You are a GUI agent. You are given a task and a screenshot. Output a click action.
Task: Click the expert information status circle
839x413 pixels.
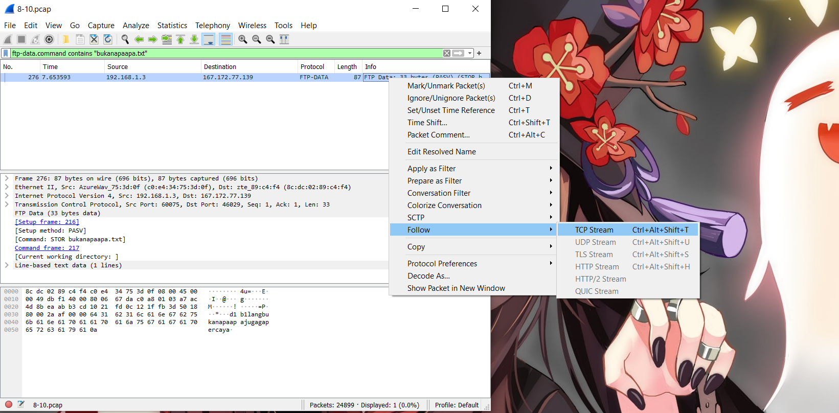9,404
